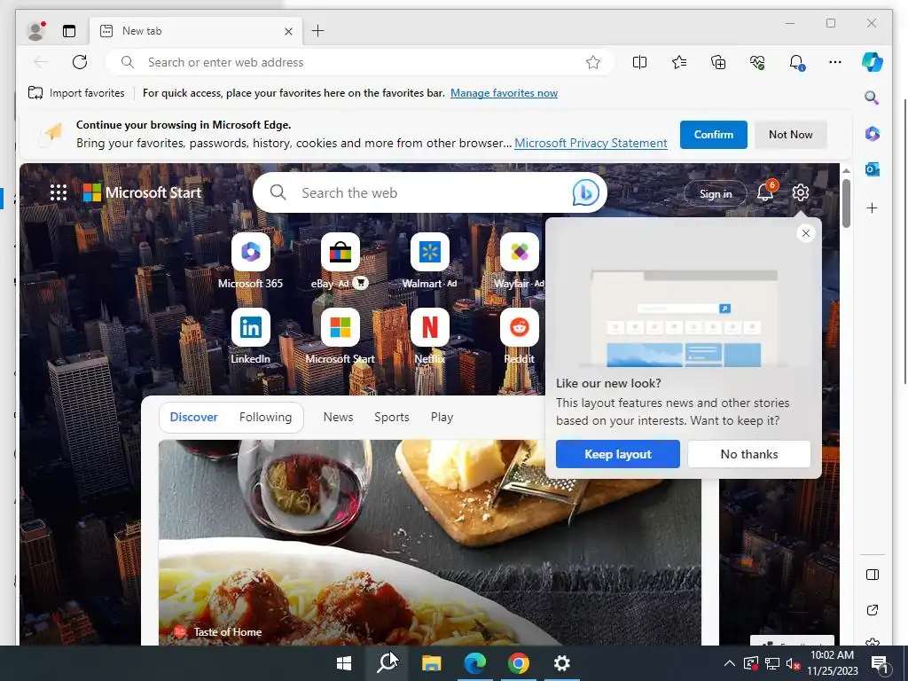This screenshot has width=908, height=681.
Task: Open the Edge profile avatar icon
Action: click(35, 31)
